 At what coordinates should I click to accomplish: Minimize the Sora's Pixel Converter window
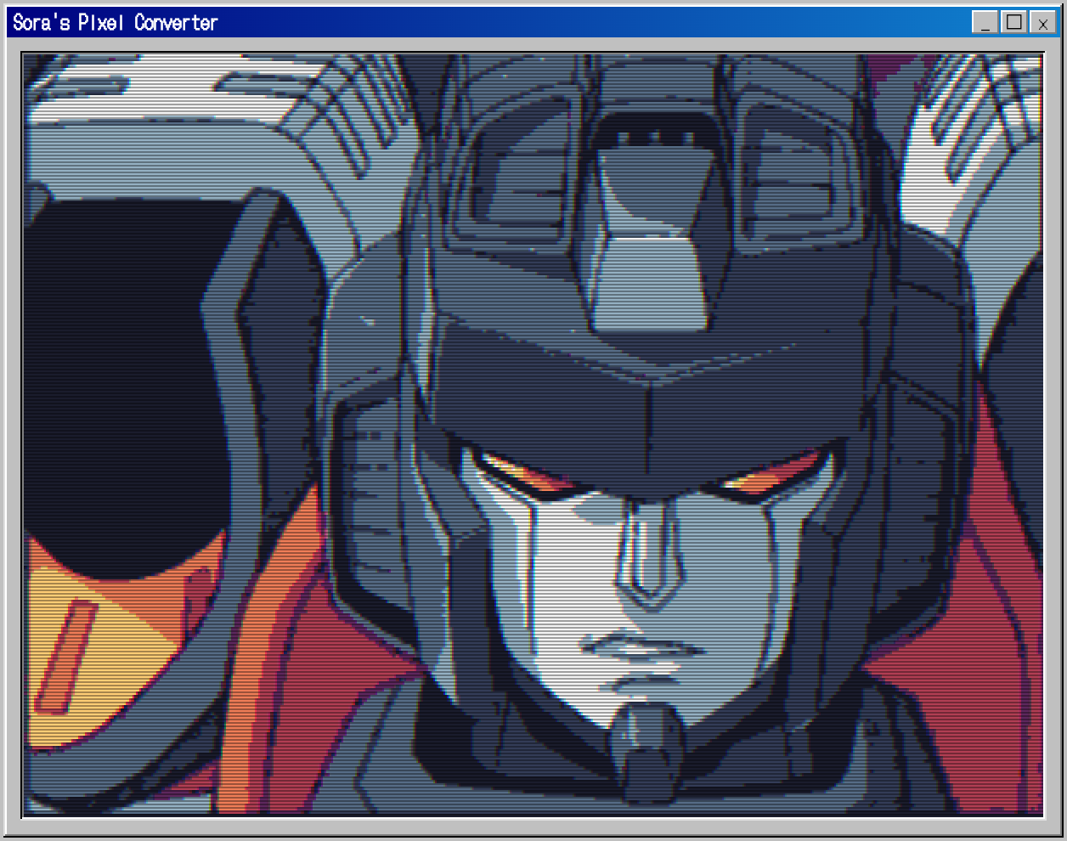[985, 23]
